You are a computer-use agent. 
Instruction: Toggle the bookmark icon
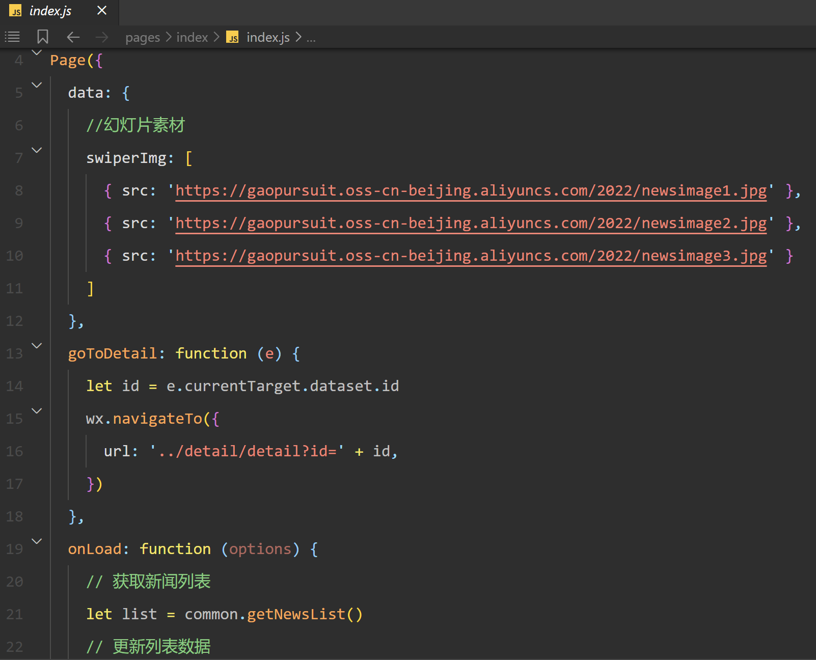(x=43, y=37)
